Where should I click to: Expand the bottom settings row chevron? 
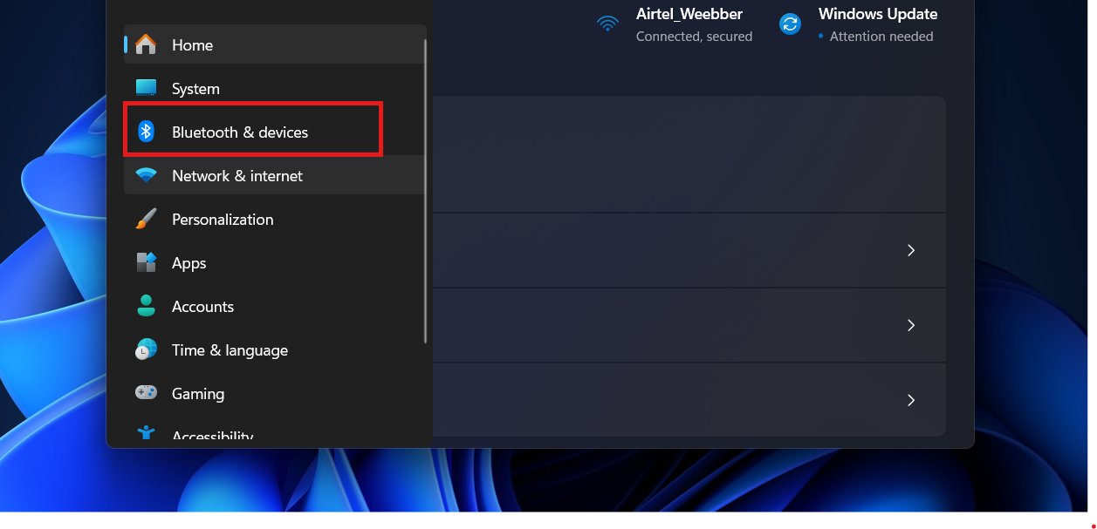click(910, 400)
